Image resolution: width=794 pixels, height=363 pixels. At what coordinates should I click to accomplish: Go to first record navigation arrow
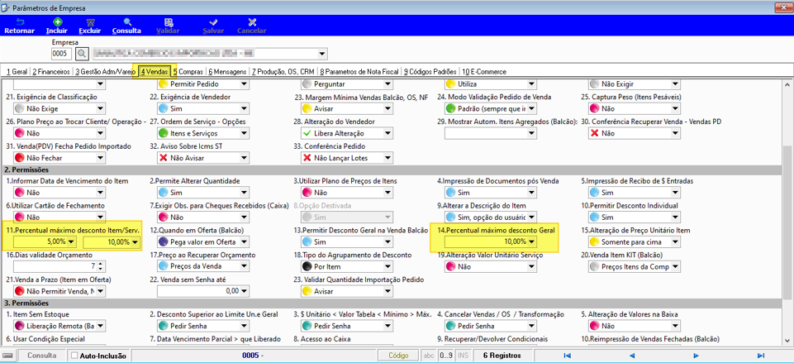click(x=567, y=356)
